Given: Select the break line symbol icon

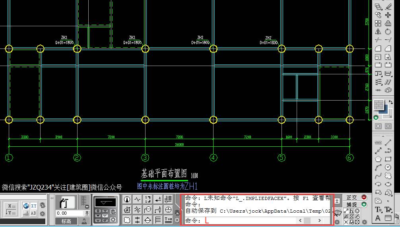Looking at the screenshot, I should [x=138, y=200].
